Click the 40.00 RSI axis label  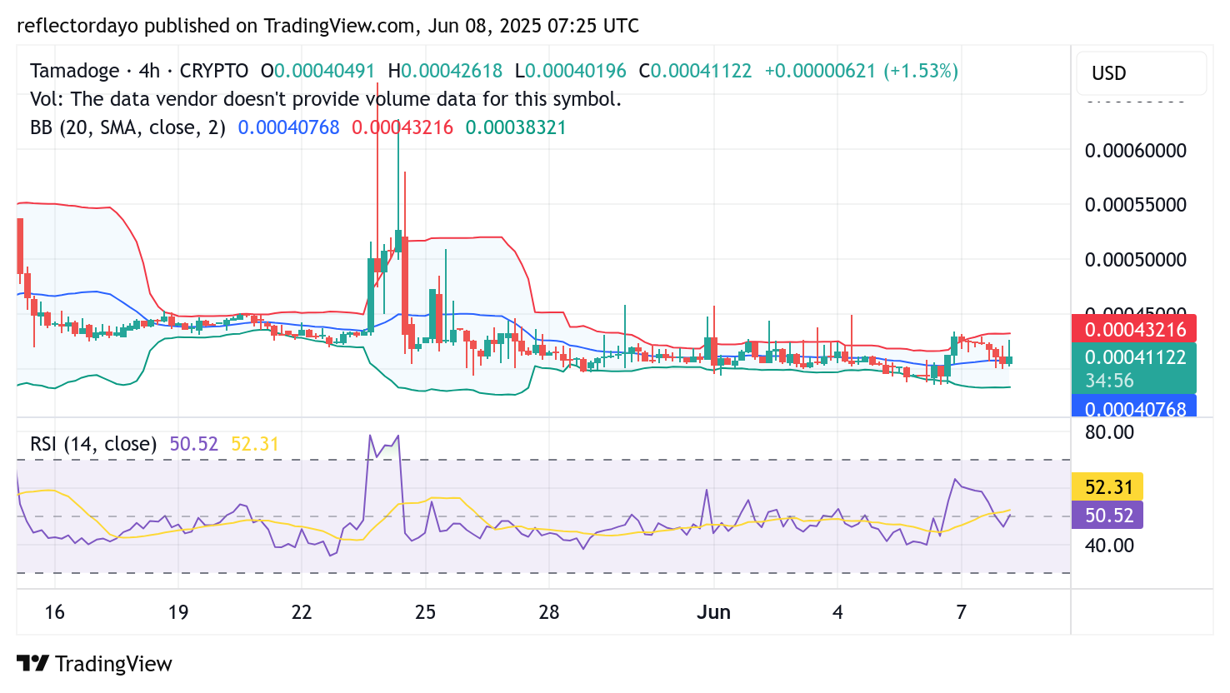coord(1109,546)
